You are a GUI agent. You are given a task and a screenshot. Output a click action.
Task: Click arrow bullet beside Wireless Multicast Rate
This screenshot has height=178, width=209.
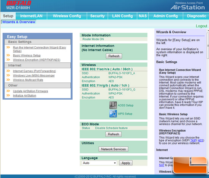click(x=8, y=80)
